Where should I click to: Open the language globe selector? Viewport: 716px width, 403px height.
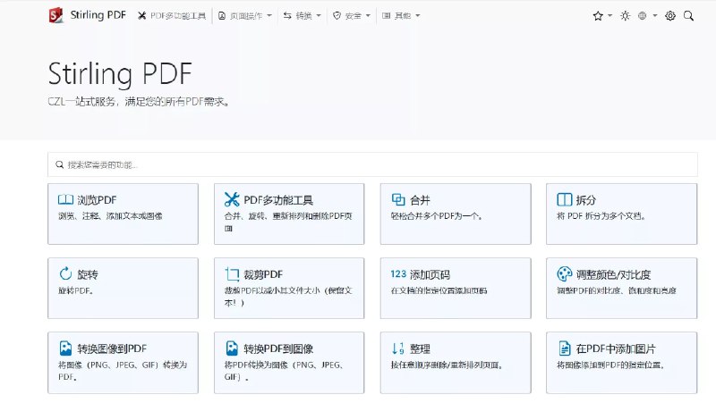[647, 16]
